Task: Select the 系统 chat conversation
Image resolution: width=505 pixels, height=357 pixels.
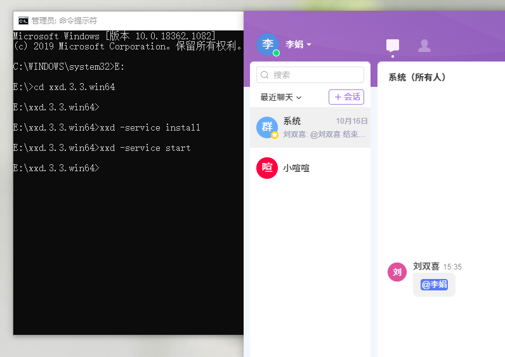Action: [310, 127]
